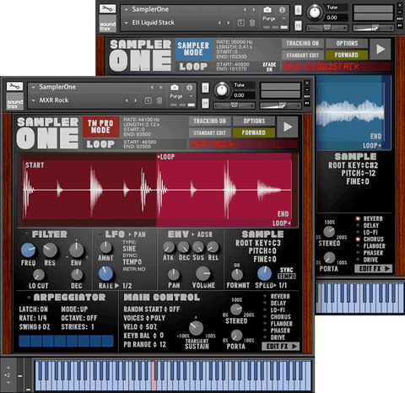Viewport: 405px width, 393px height.
Task: Open the Purge dropdown in front window
Action: pyautogui.click(x=192, y=96)
